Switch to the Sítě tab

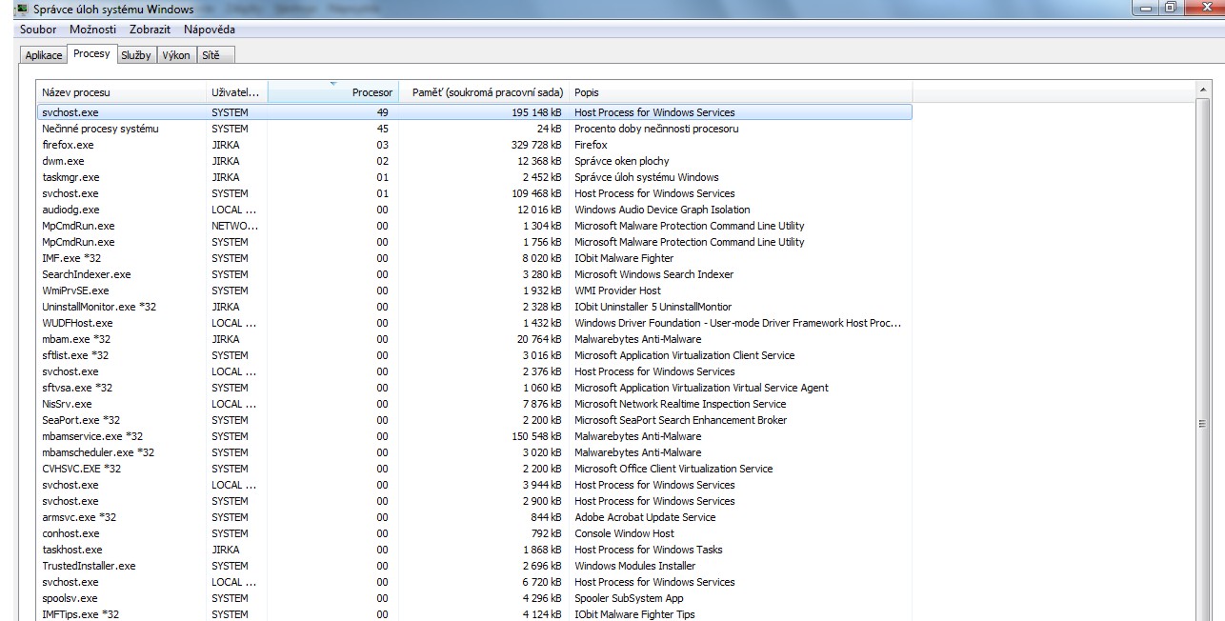211,55
